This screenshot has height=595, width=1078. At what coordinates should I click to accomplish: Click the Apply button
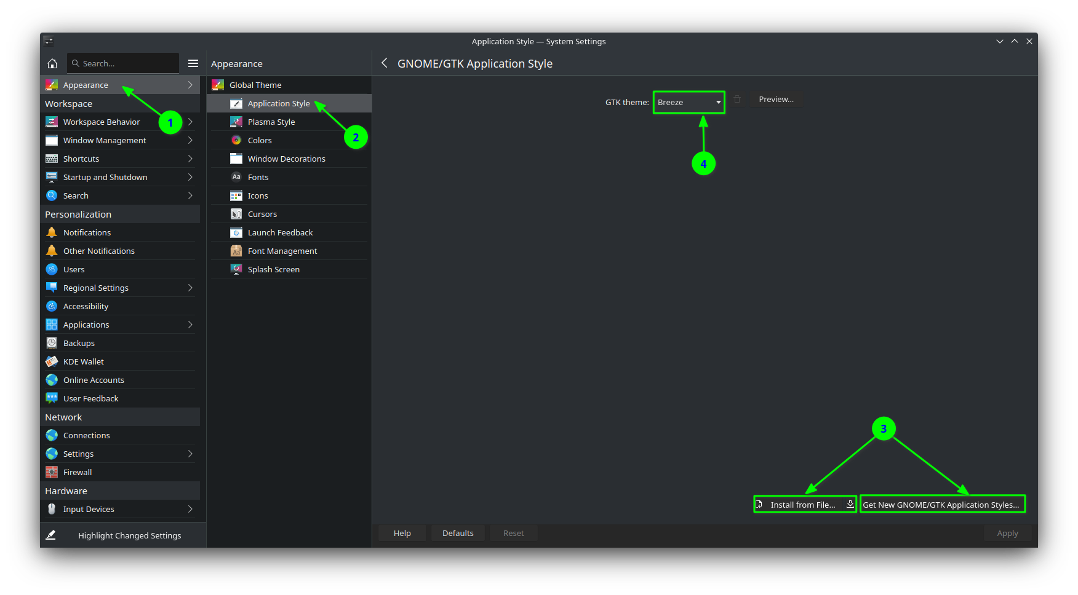tap(1007, 533)
